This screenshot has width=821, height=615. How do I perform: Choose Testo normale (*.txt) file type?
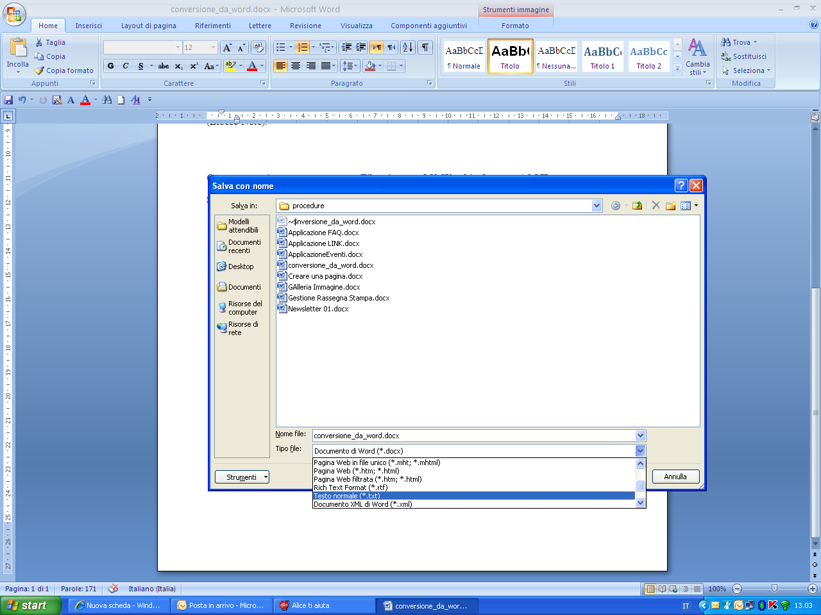pos(473,496)
